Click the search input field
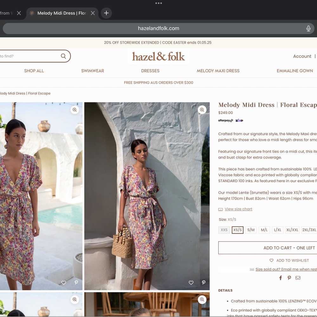The height and width of the screenshot is (317, 317). pyautogui.click(x=29, y=56)
